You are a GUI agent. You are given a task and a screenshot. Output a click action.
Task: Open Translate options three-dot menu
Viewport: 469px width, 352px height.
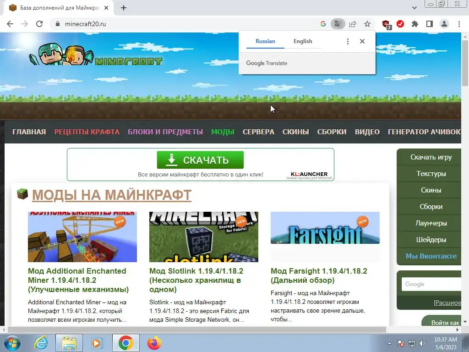click(x=348, y=41)
